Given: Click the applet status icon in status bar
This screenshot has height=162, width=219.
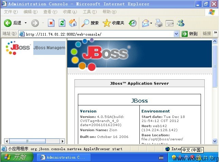Looking at the screenshot, I should point(4,149).
